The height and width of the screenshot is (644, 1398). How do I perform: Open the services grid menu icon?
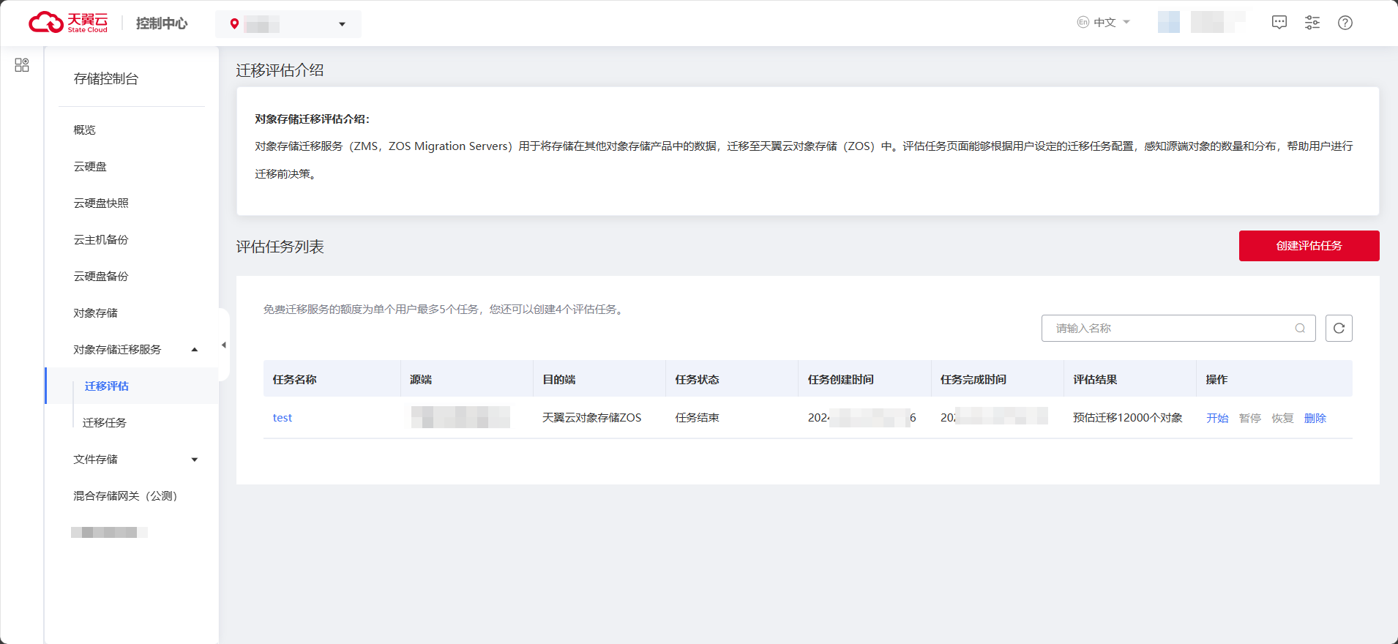(22, 65)
